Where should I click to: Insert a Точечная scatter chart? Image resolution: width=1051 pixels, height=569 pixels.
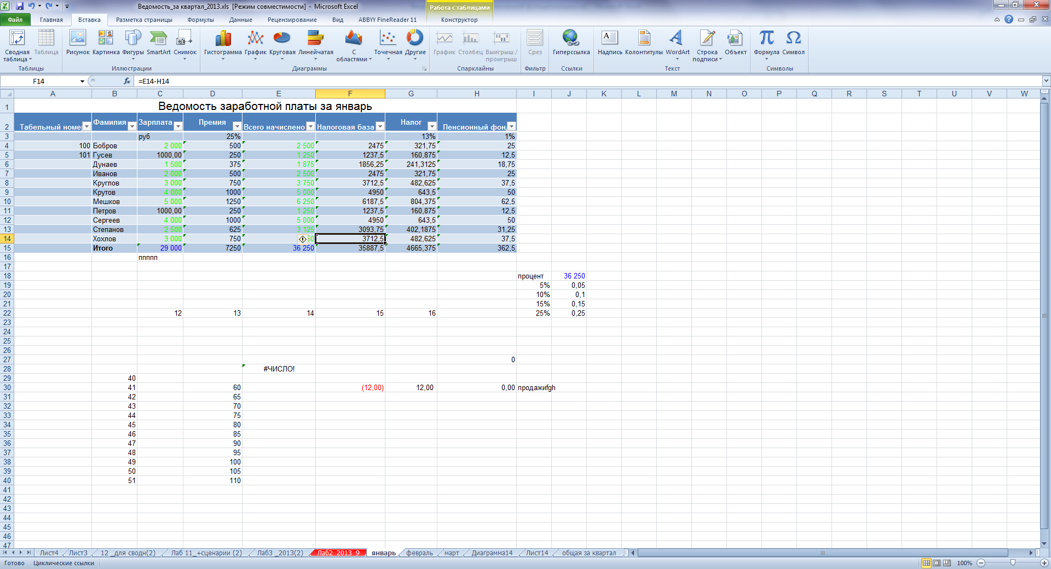click(x=388, y=45)
